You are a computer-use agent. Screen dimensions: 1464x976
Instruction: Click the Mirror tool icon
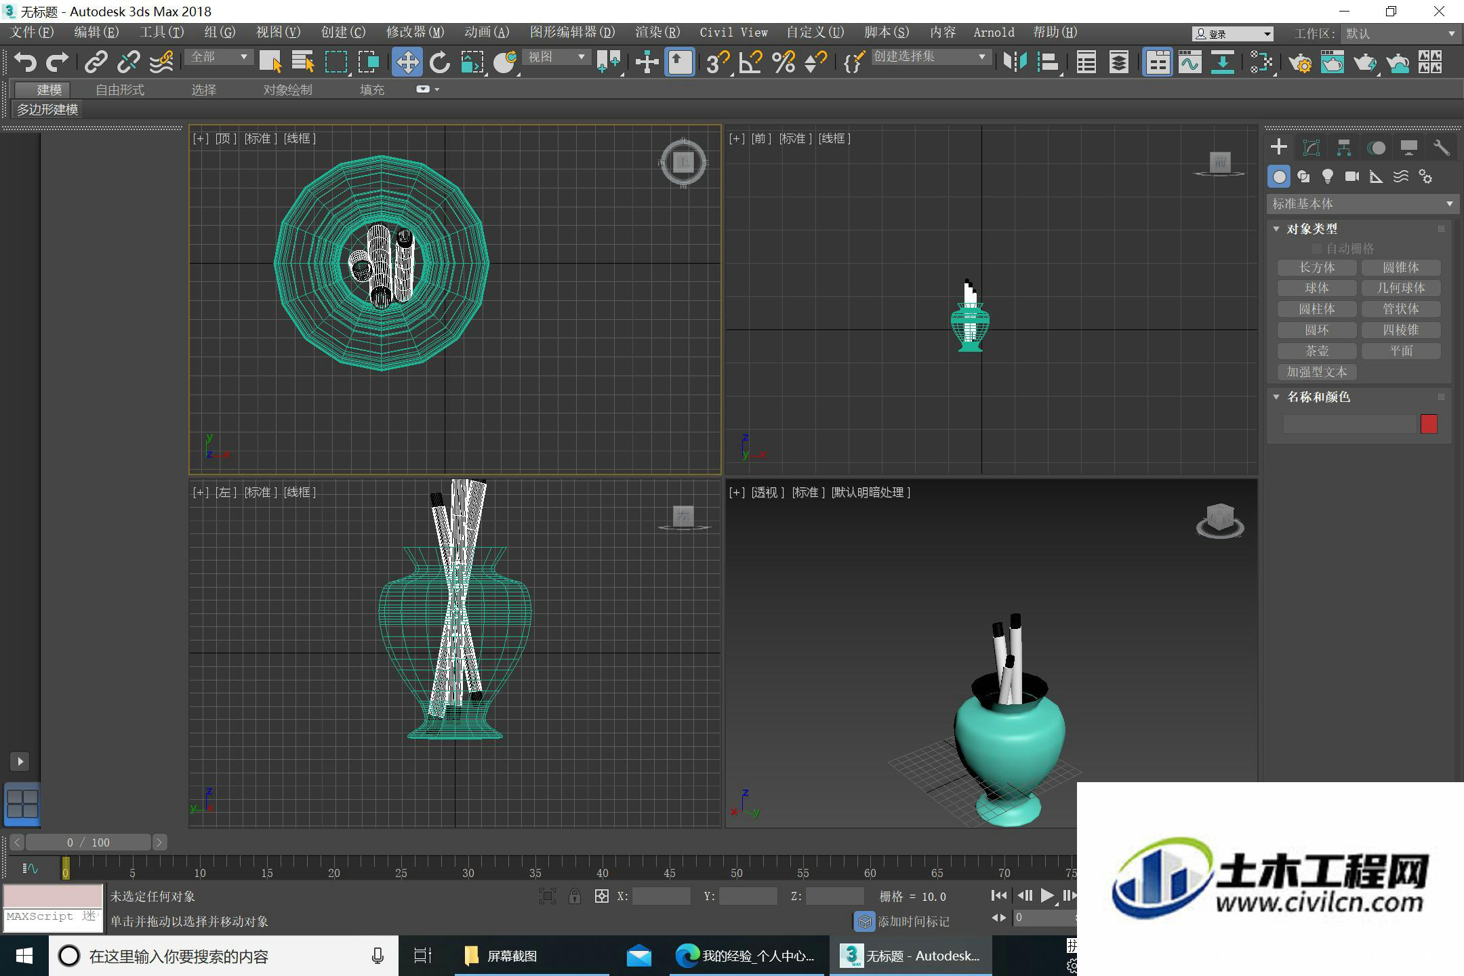tap(1015, 62)
